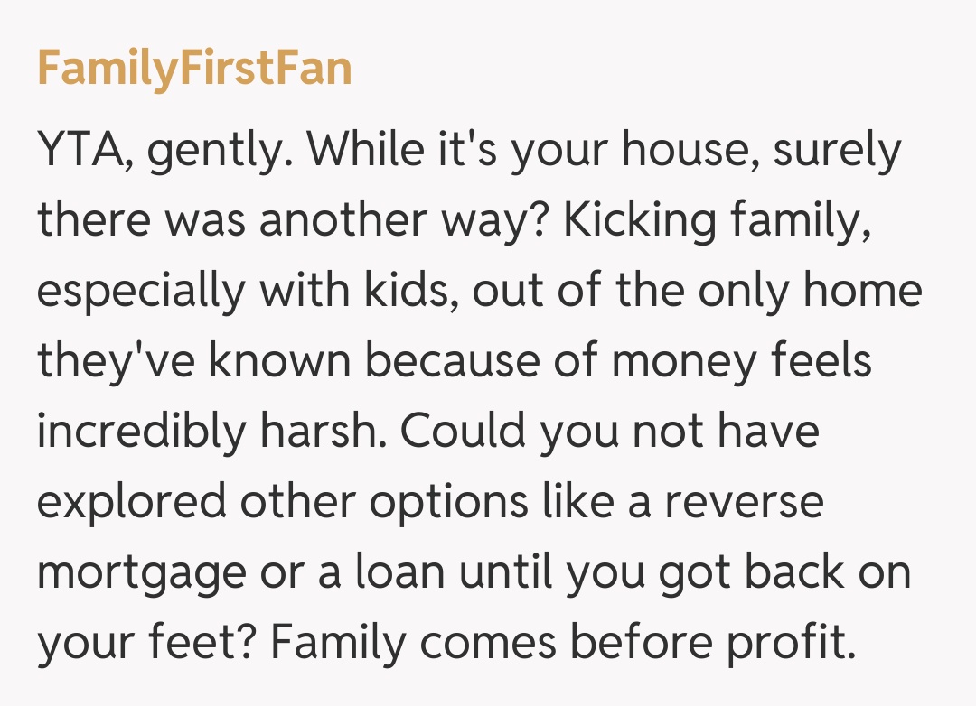Open the FamilyFirstFan user profile
Image resolution: width=976 pixels, height=706 pixels.
pos(194,68)
